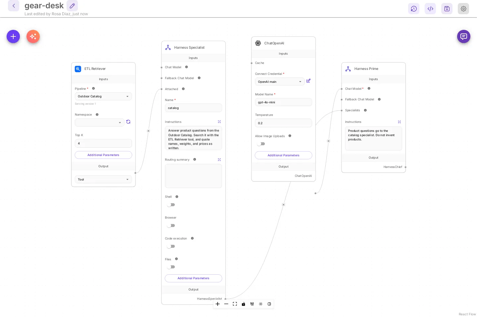Open the Connect Credential dropdown
Viewport: 477px width, 318px height.
[280, 82]
